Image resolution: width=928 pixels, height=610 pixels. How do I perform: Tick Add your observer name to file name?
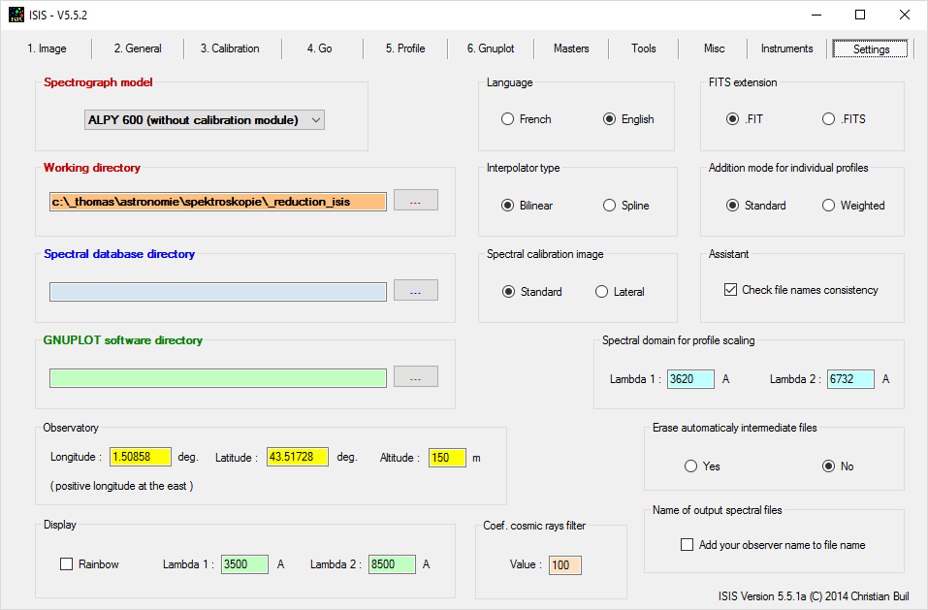pyautogui.click(x=688, y=545)
